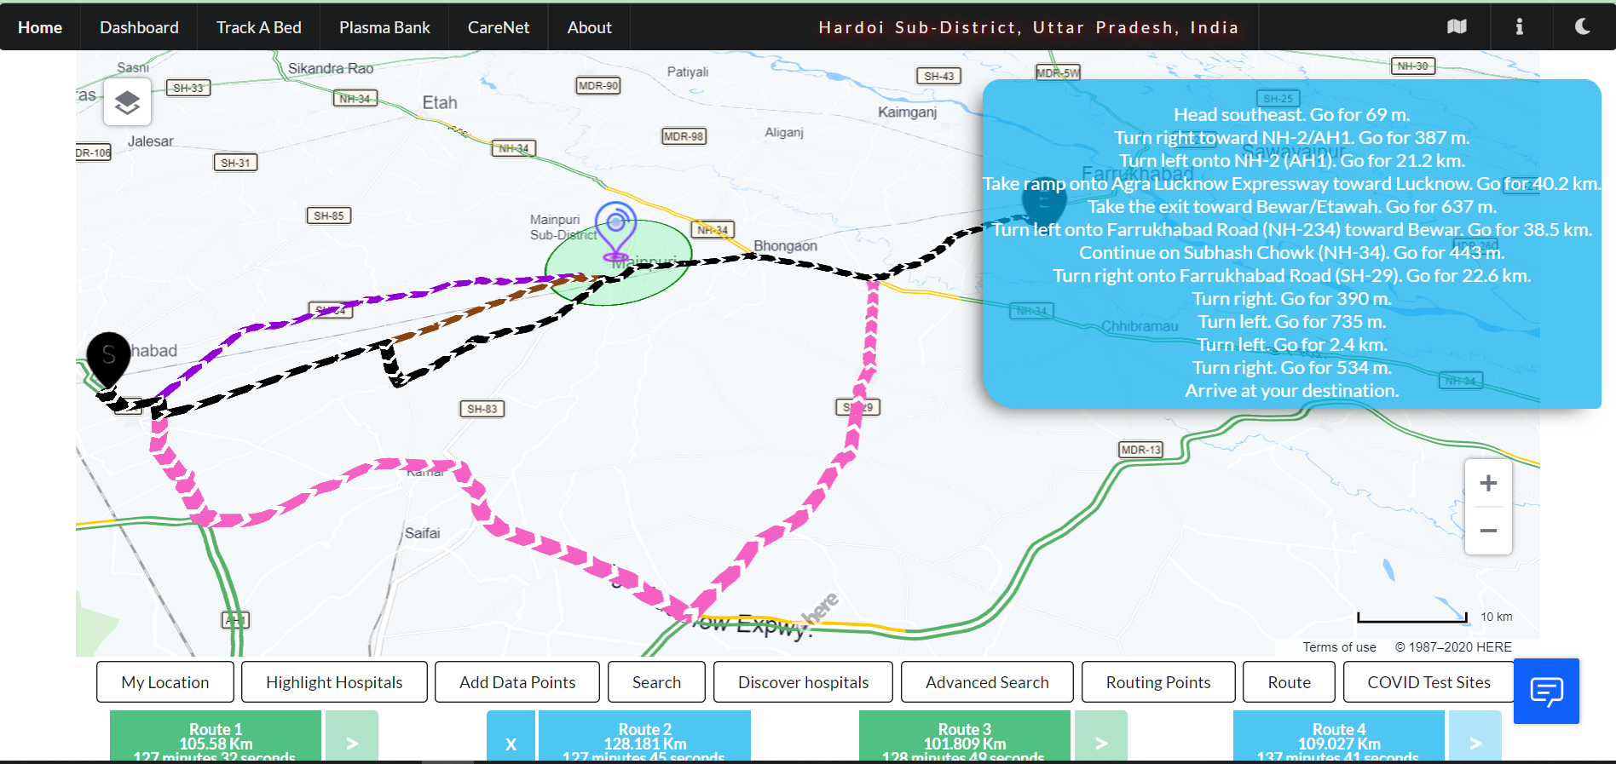Viewport: 1616px width, 764px height.
Task: Click Add Data Points button
Action: click(x=517, y=682)
